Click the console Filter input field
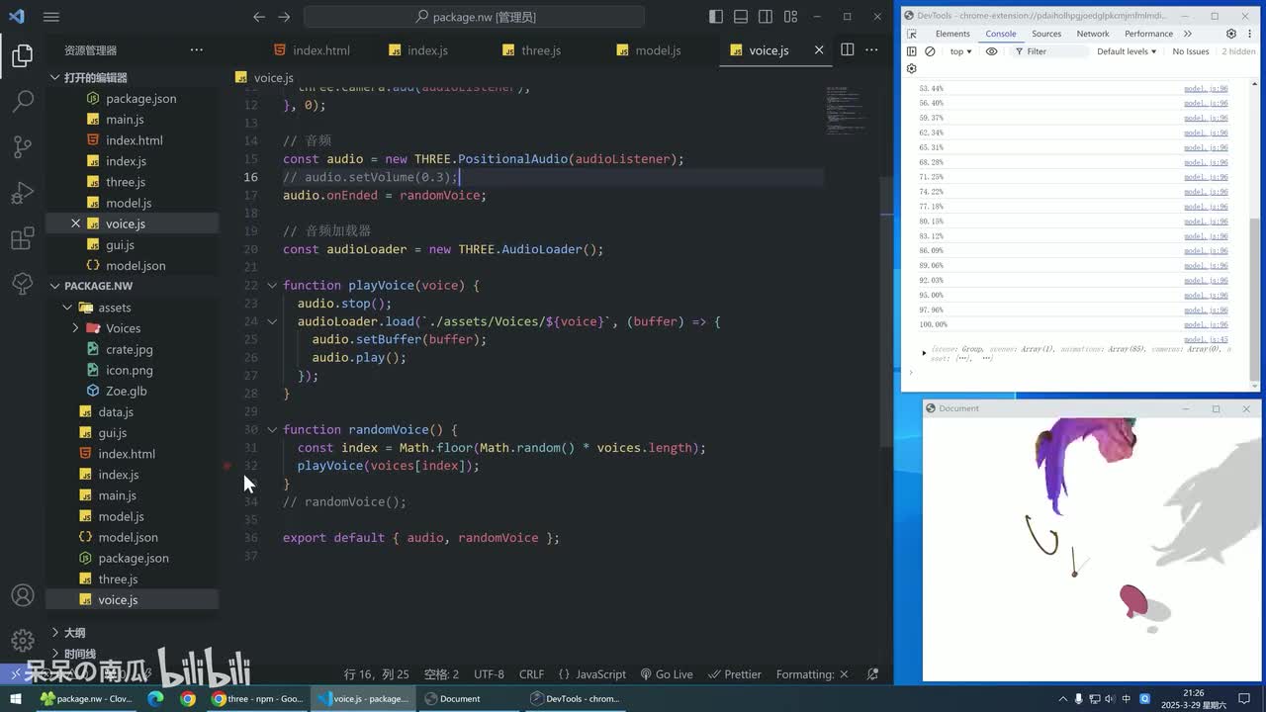Screen dimensions: 1266x712 coord(1054,51)
